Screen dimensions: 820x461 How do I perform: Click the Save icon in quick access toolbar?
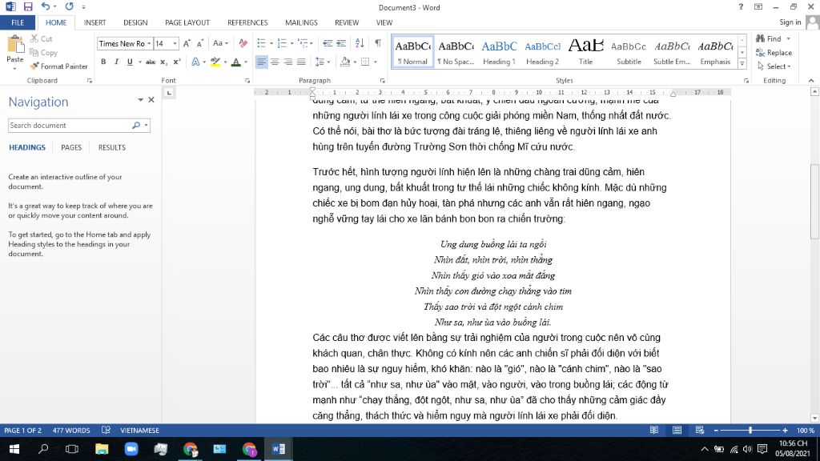coord(28,6)
